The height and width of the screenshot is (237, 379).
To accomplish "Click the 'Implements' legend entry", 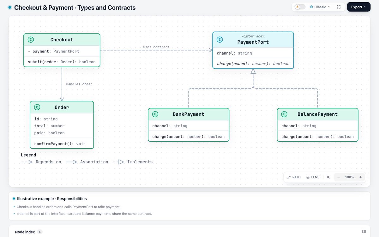I will (133, 162).
